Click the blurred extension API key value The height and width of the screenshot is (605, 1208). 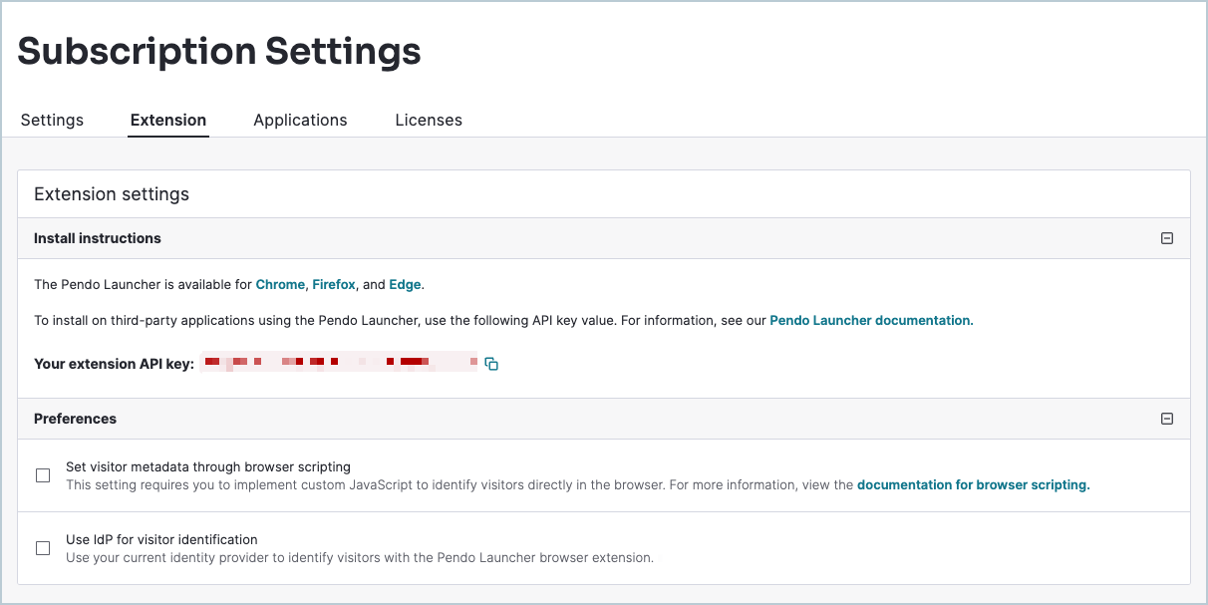339,363
